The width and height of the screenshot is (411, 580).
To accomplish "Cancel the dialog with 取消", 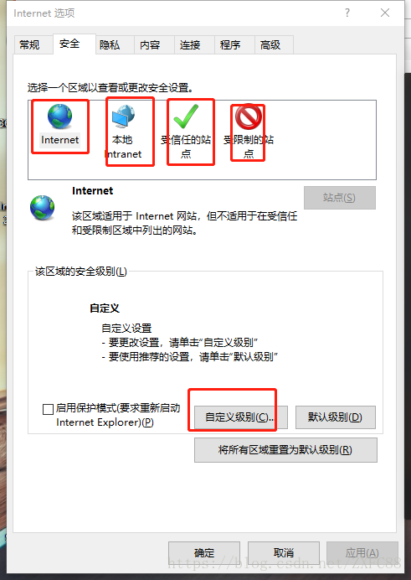I will [284, 553].
